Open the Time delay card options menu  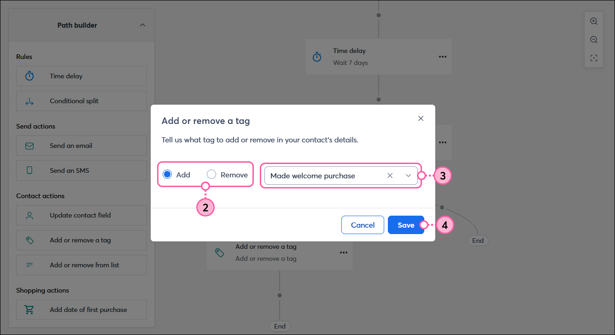coord(442,56)
